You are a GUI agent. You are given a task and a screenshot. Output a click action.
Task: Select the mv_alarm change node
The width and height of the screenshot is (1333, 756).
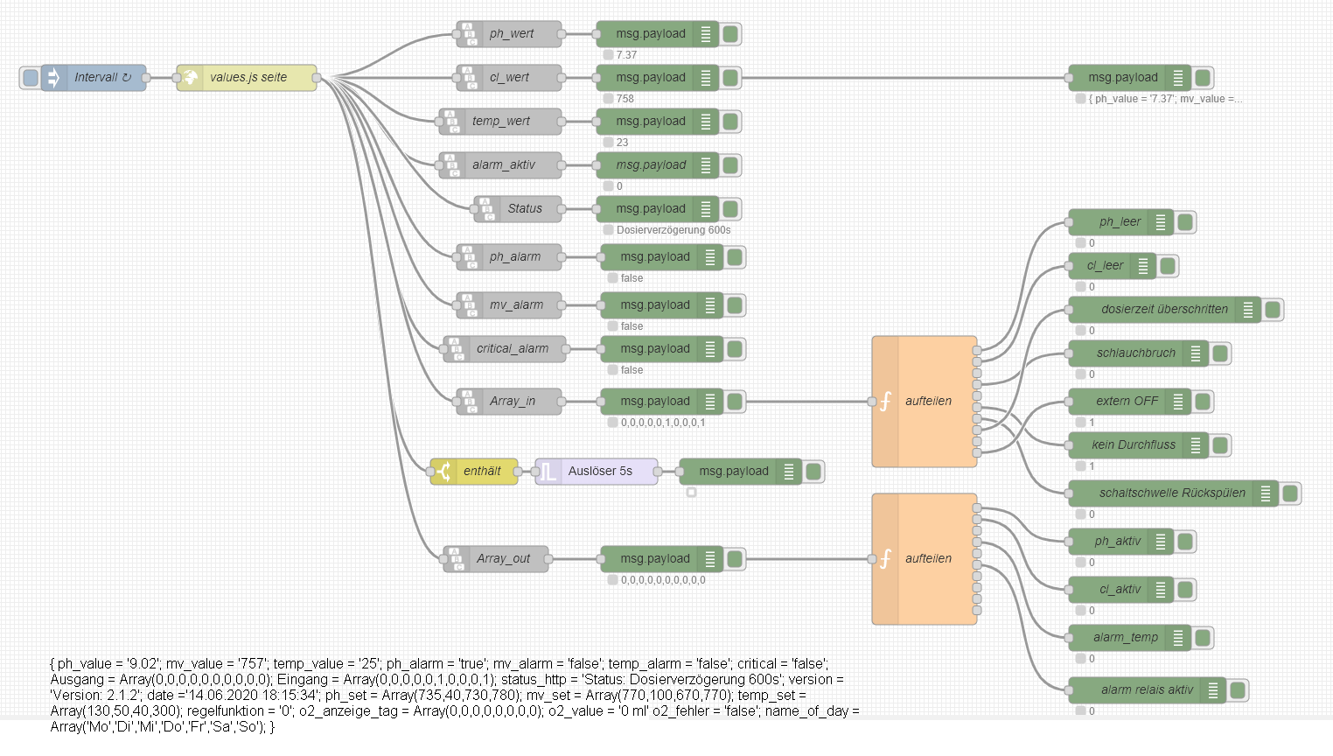pyautogui.click(x=509, y=305)
